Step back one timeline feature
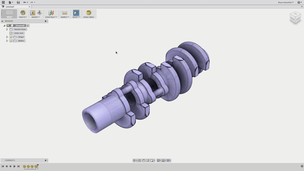This screenshot has height=171, width=304. (7, 166)
